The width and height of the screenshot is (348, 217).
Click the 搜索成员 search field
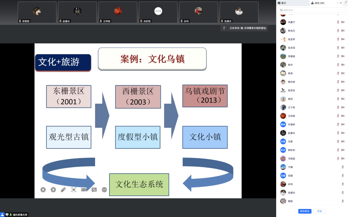click(x=312, y=10)
